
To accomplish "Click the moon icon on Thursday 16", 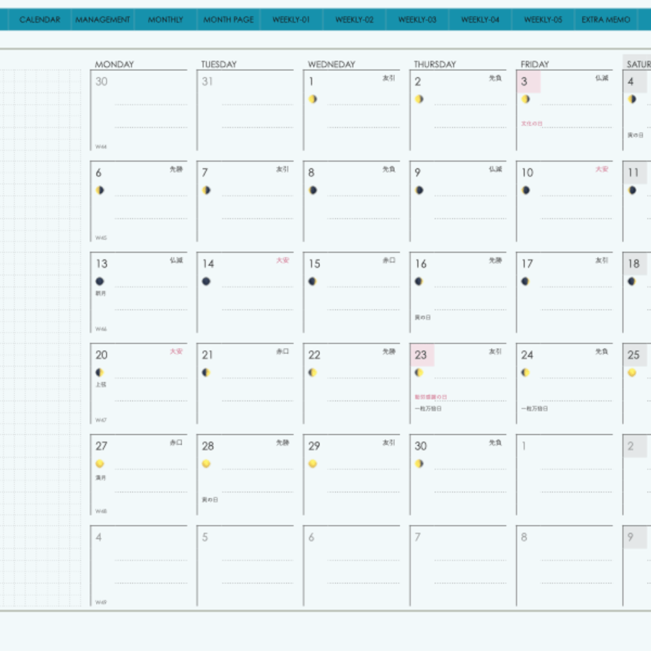I will [x=419, y=281].
